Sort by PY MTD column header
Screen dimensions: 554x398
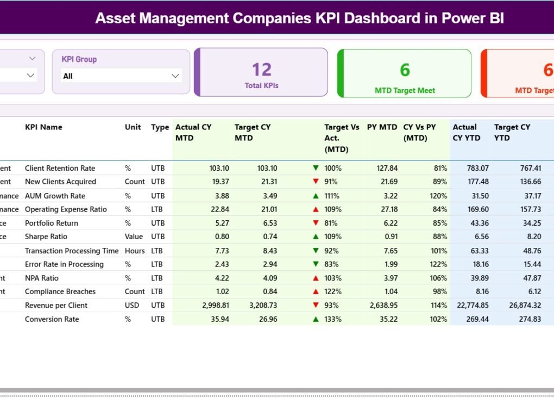(382, 127)
